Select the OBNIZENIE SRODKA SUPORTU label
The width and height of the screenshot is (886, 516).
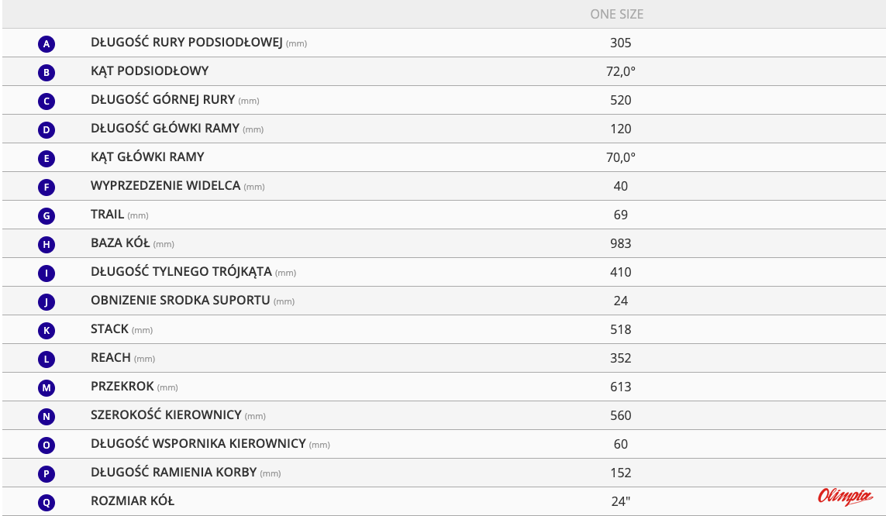coord(181,300)
